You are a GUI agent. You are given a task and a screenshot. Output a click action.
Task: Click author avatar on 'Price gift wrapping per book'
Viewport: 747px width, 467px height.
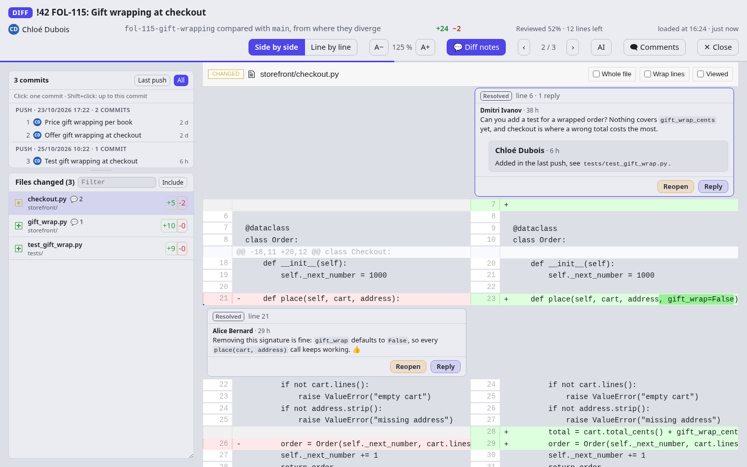(37, 122)
